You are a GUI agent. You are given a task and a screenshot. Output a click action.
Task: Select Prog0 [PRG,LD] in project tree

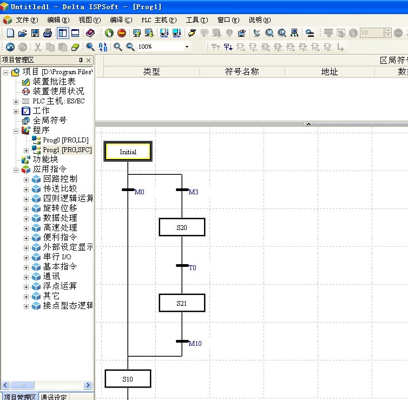[x=65, y=140]
